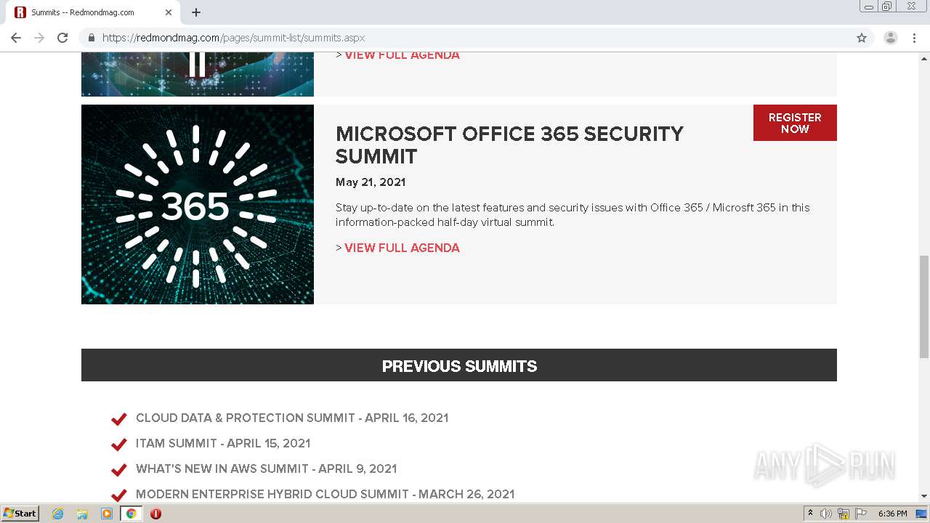Click checkmark beside What's New in AWS
This screenshot has height=523, width=930.
(119, 470)
